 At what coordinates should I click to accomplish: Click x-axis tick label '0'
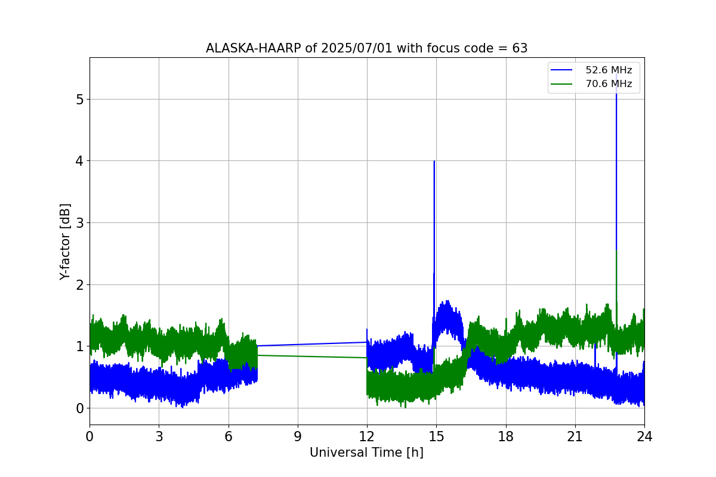point(89,436)
